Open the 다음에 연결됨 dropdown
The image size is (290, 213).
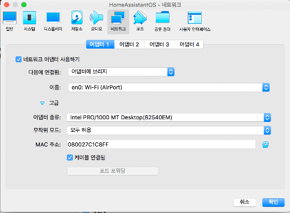pyautogui.click(x=122, y=72)
